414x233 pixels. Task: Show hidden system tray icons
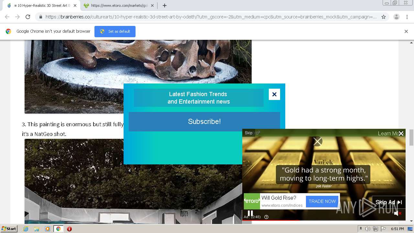(361, 229)
